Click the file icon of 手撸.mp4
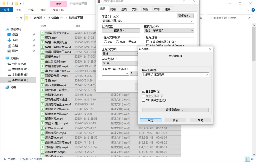This screenshot has height=162, width=256. [x=43, y=80]
